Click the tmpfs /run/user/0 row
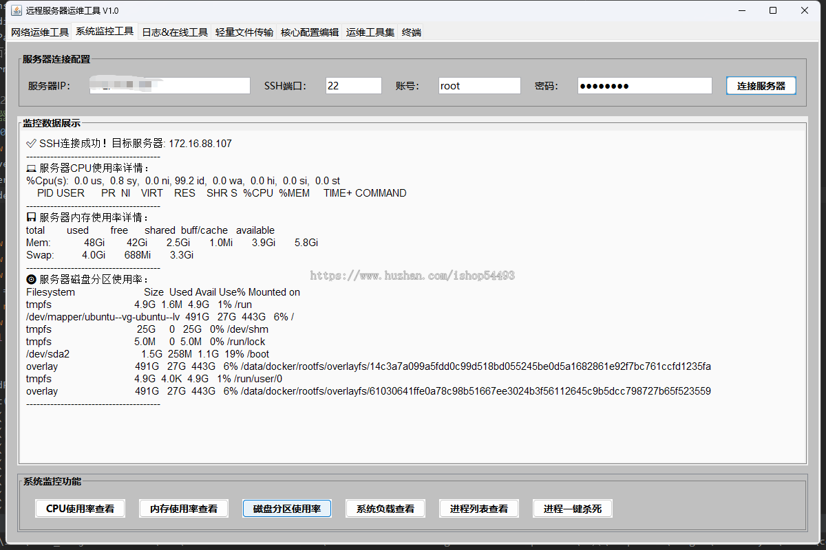The width and height of the screenshot is (826, 550). point(154,379)
